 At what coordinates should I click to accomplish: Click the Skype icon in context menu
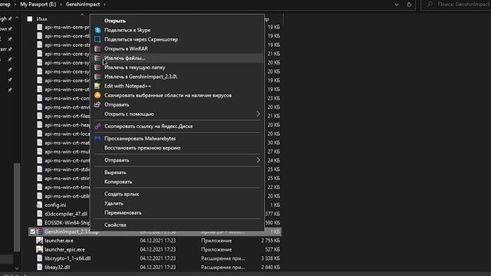tap(97, 30)
